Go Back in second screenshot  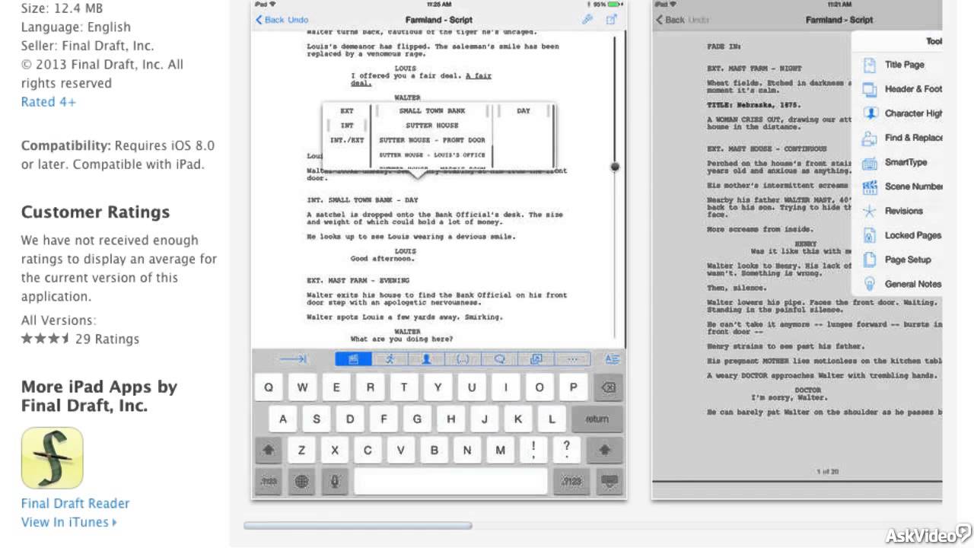(x=670, y=20)
